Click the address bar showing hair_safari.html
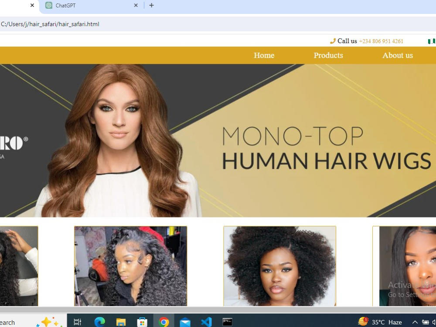The image size is (436, 327). [x=218, y=24]
